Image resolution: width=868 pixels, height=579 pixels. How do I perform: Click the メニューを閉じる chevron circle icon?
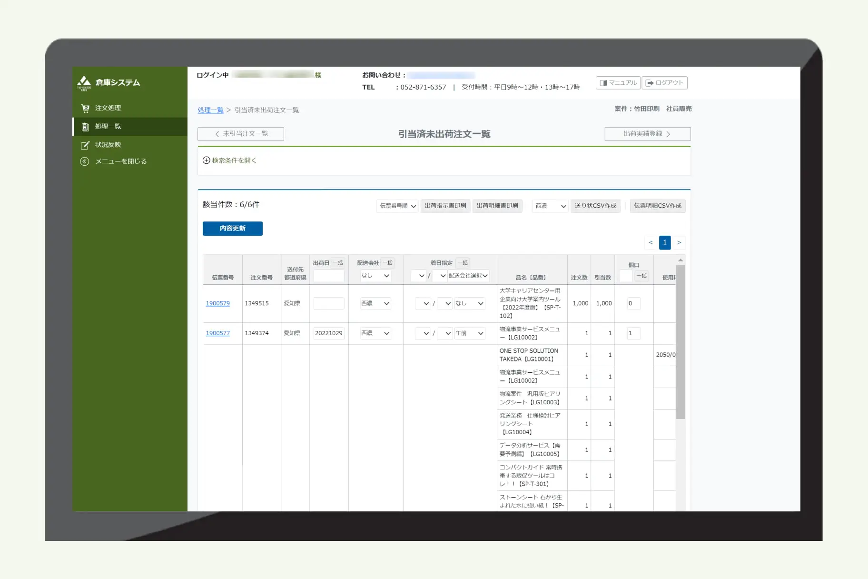[x=85, y=161]
